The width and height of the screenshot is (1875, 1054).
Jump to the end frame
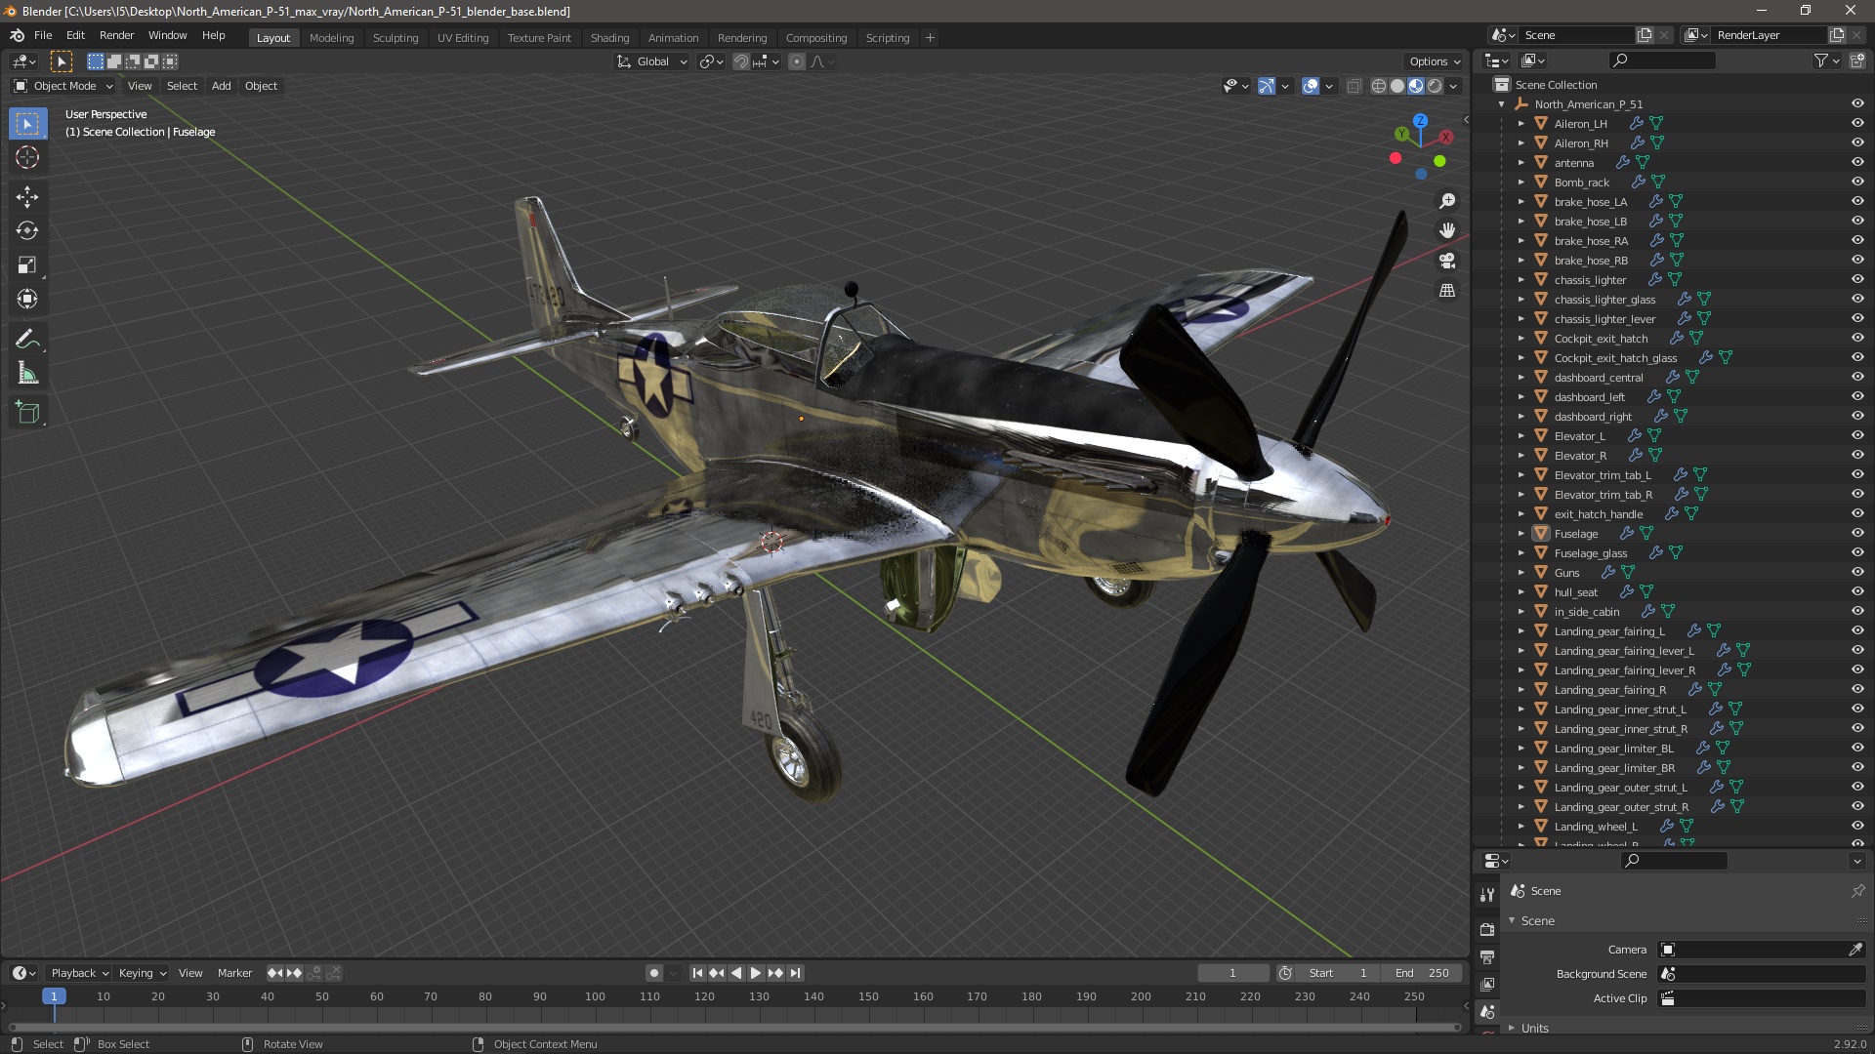tap(796, 973)
